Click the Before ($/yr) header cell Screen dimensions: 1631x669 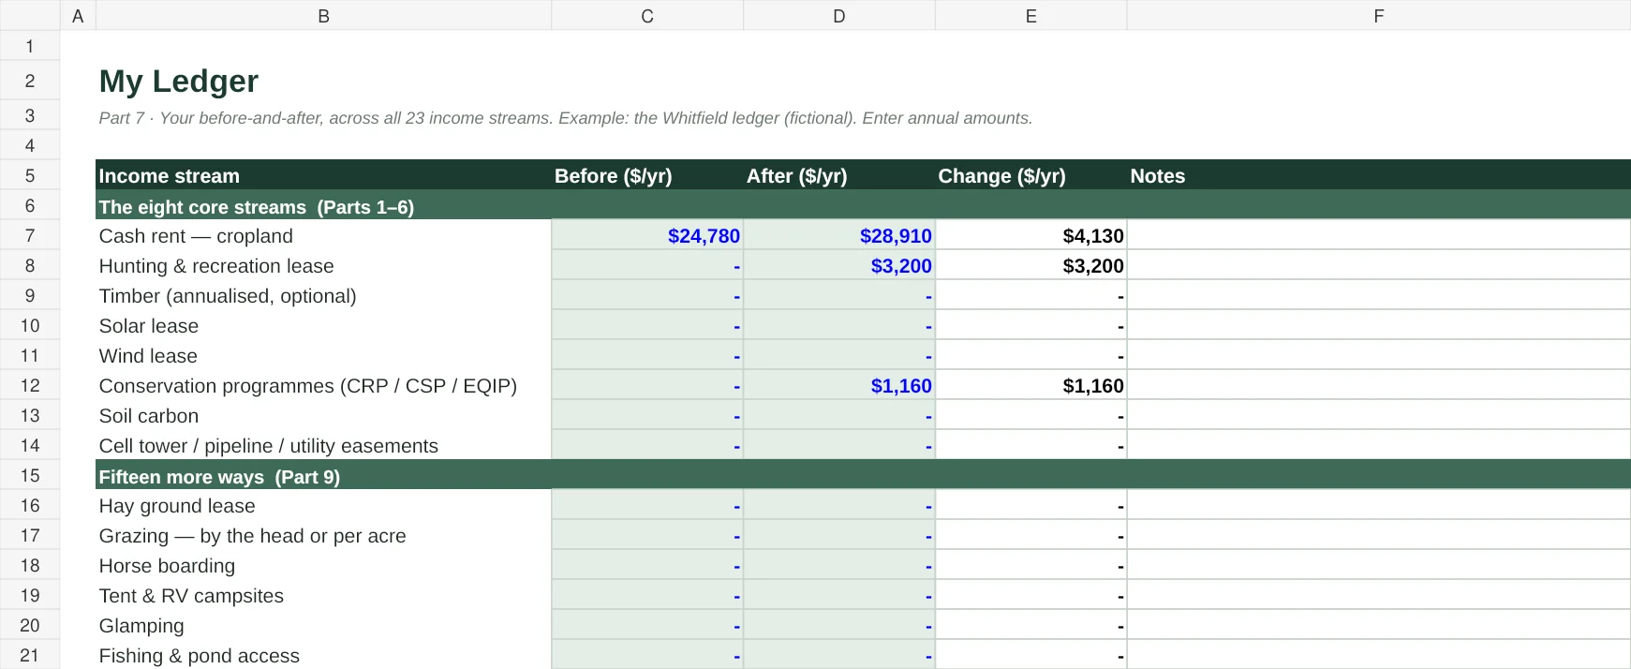[647, 175]
